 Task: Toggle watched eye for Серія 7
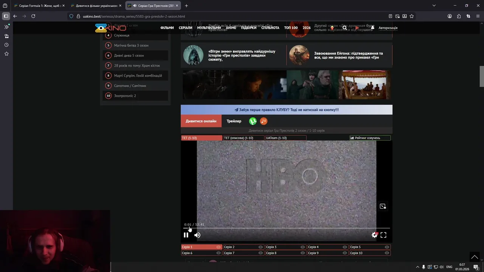[261, 253]
